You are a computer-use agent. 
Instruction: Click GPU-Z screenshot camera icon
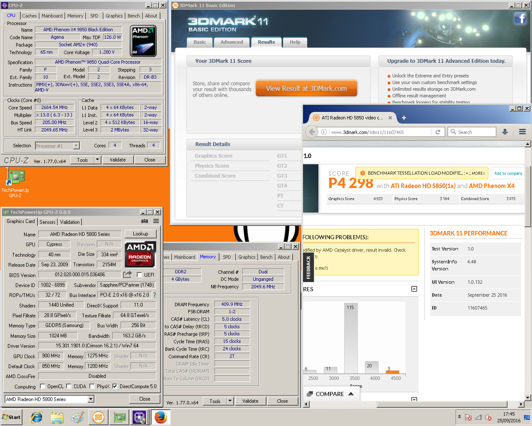pyautogui.click(x=145, y=221)
